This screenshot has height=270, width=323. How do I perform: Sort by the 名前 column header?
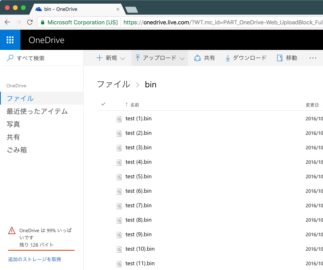(x=135, y=105)
